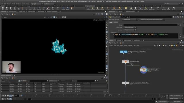Select the pointwrangle1 node

143,70
